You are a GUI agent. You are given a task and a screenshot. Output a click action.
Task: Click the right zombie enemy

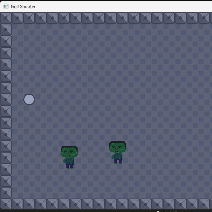pyautogui.click(x=118, y=153)
